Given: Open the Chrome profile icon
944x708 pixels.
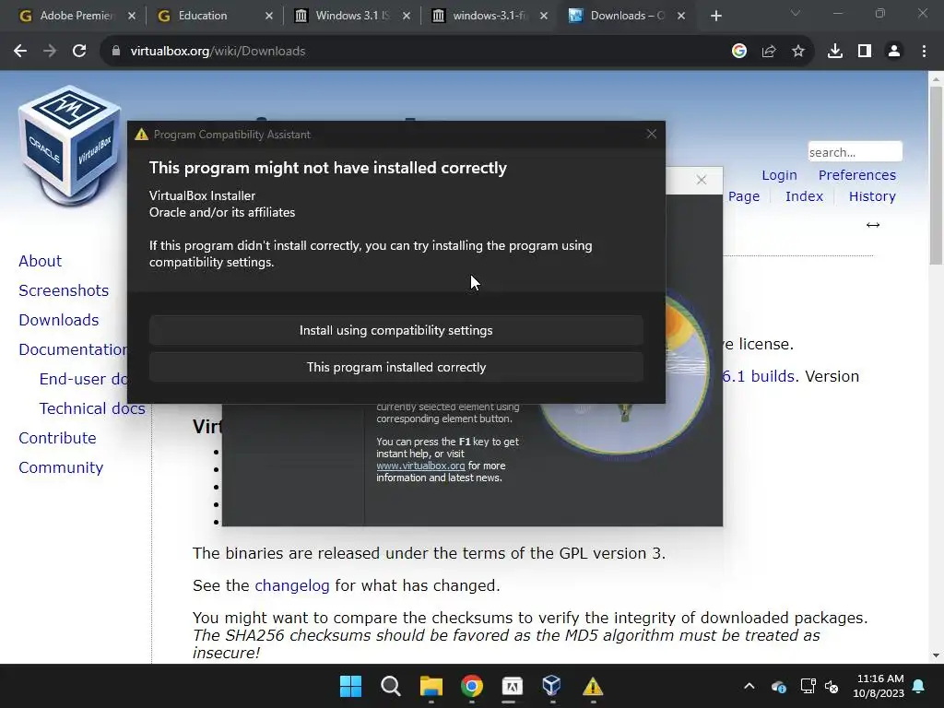Looking at the screenshot, I should [894, 52].
